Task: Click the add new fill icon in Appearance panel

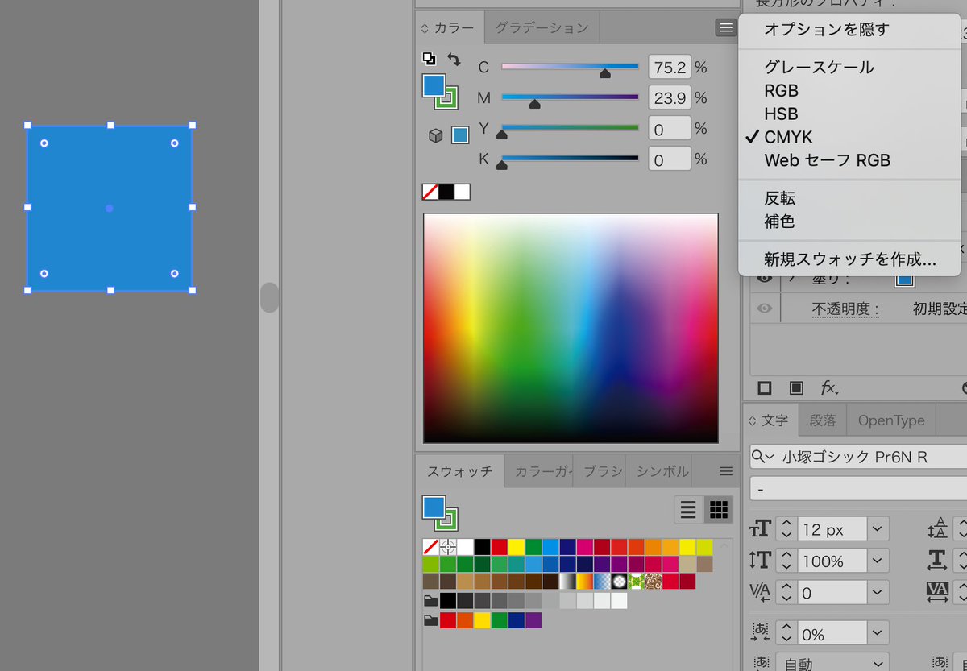Action: click(796, 388)
